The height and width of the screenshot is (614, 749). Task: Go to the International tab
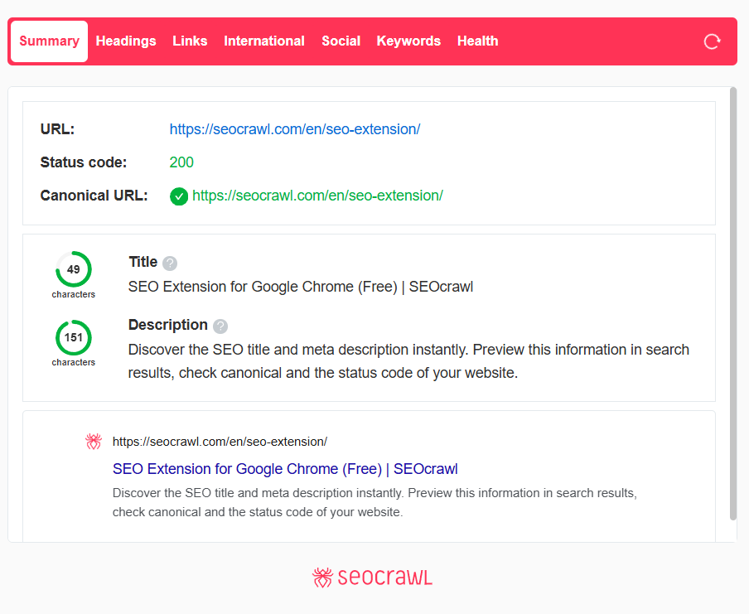[x=264, y=41]
